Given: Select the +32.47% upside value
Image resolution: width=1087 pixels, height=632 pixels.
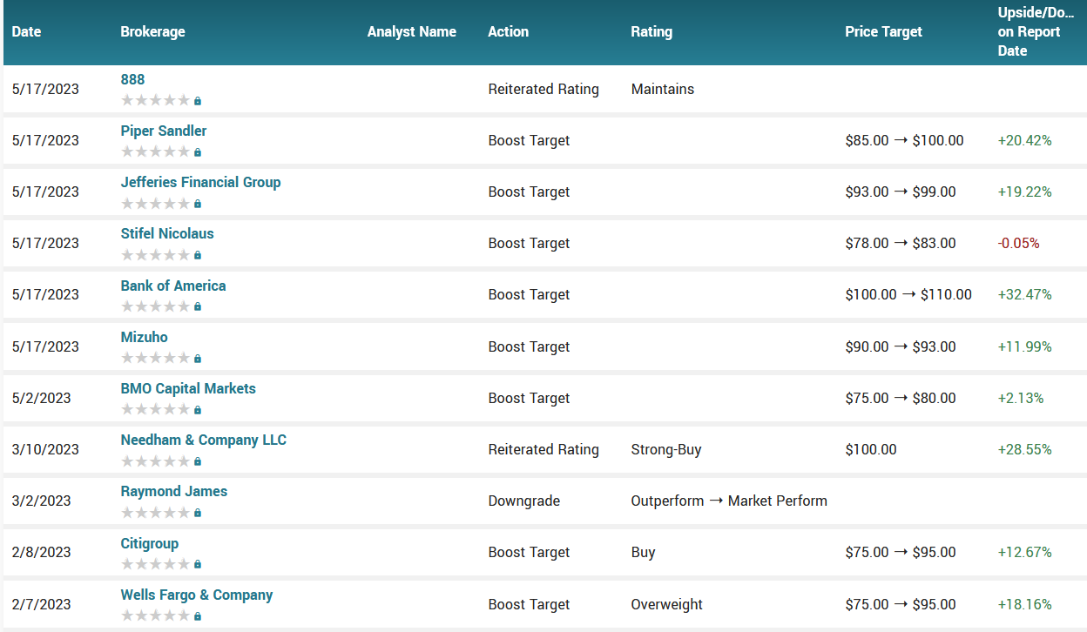Looking at the screenshot, I should [x=1025, y=294].
